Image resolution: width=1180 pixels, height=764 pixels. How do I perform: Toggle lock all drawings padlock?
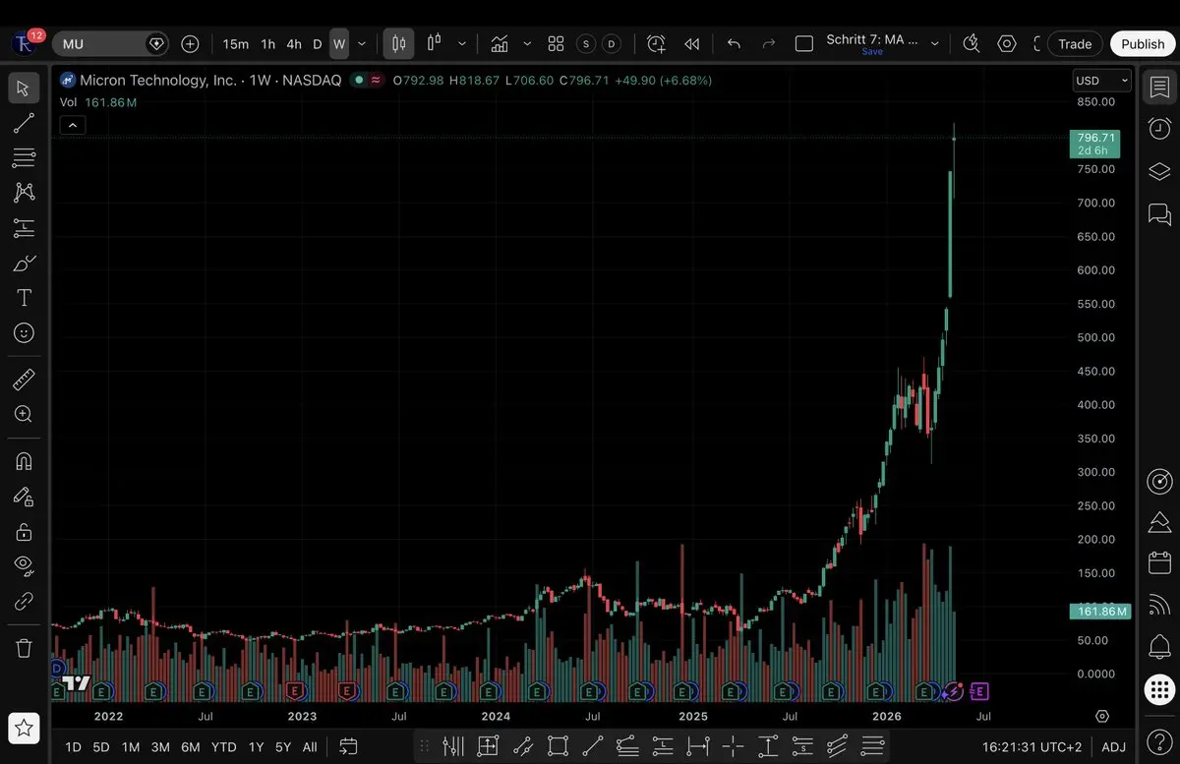24,532
